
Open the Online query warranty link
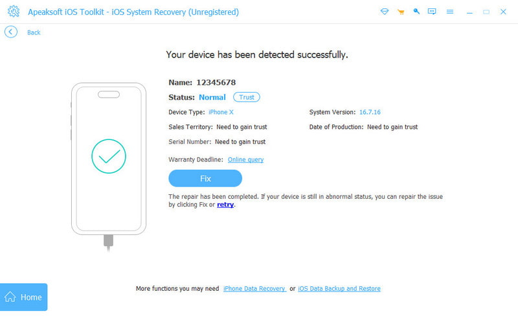[x=245, y=160]
